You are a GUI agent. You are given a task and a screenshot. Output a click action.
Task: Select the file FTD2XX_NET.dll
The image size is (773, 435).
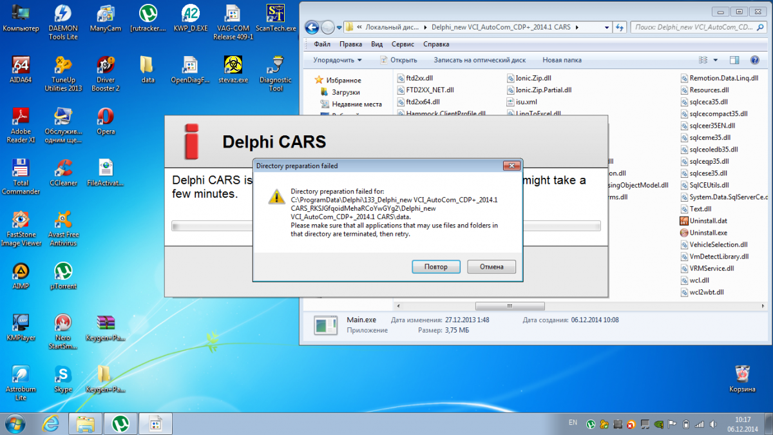click(425, 90)
